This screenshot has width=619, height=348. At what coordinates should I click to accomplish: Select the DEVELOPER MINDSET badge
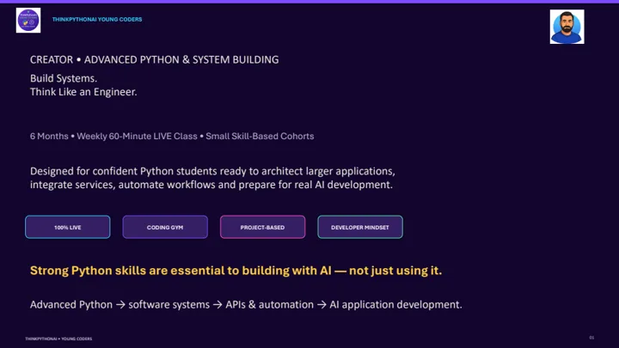point(360,227)
